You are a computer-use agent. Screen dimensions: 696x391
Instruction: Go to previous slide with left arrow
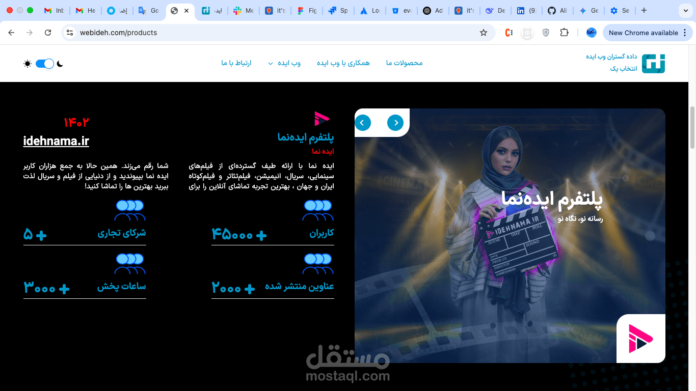click(x=363, y=123)
